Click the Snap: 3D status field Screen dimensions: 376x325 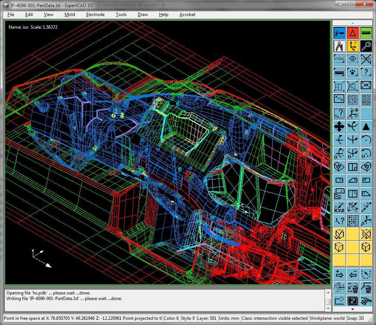click(355, 318)
